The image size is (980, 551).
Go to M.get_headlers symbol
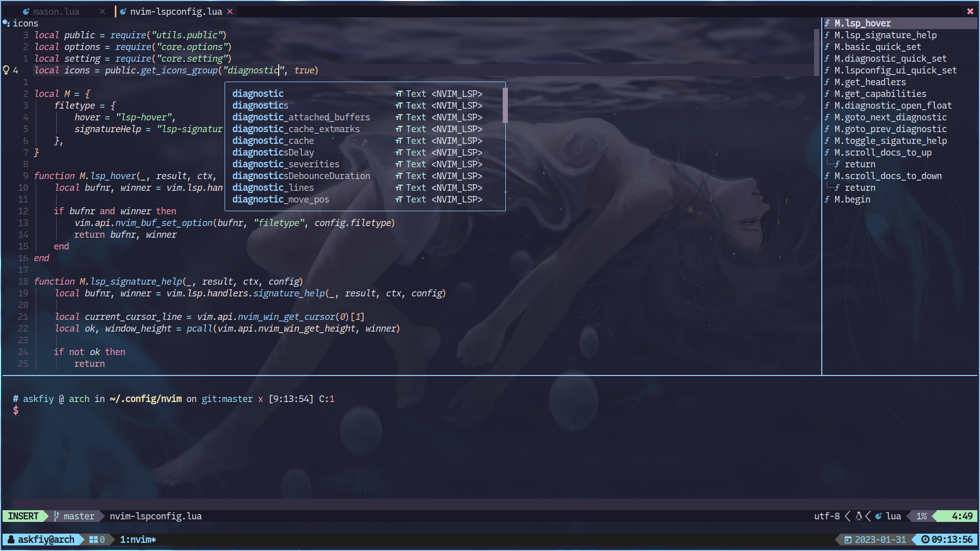point(870,82)
